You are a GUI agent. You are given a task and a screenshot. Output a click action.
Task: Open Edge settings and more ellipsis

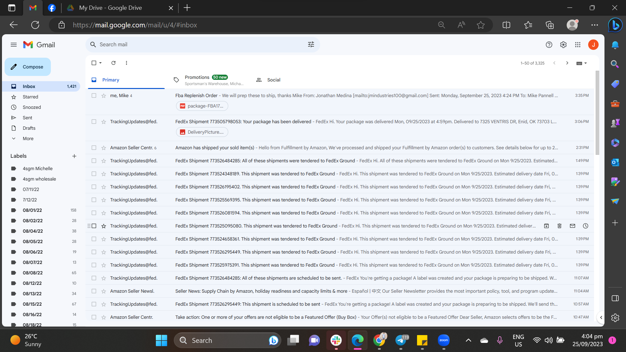(x=595, y=25)
